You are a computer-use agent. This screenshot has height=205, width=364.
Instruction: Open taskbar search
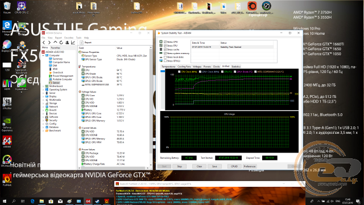pyautogui.click(x=14, y=201)
